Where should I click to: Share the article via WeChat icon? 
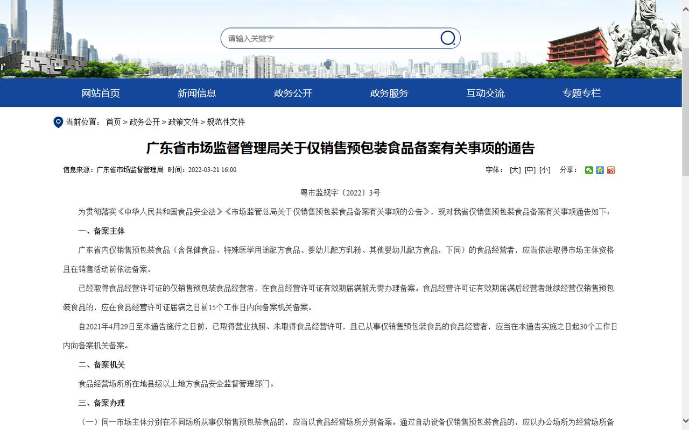pos(589,170)
